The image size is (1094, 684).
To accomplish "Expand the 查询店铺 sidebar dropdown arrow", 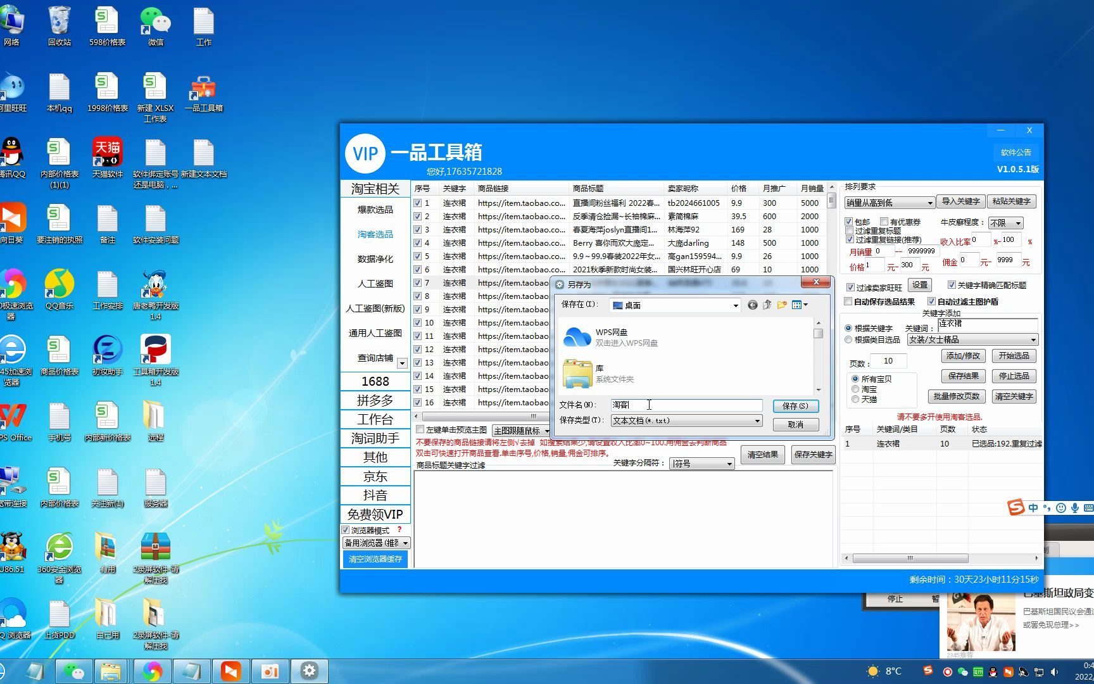I will pos(402,363).
